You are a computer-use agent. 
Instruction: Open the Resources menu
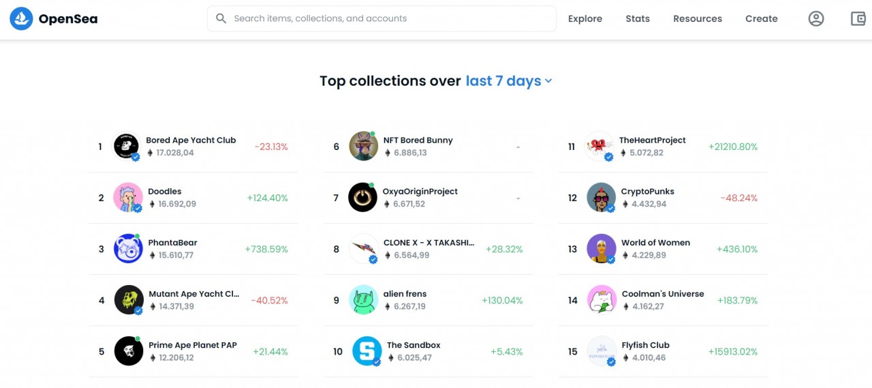pos(698,19)
